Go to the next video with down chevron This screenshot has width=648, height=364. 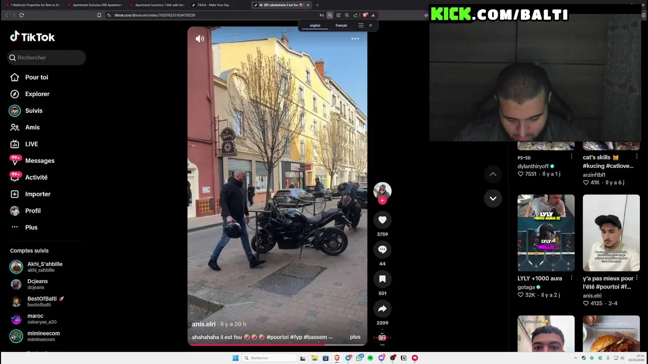493,198
